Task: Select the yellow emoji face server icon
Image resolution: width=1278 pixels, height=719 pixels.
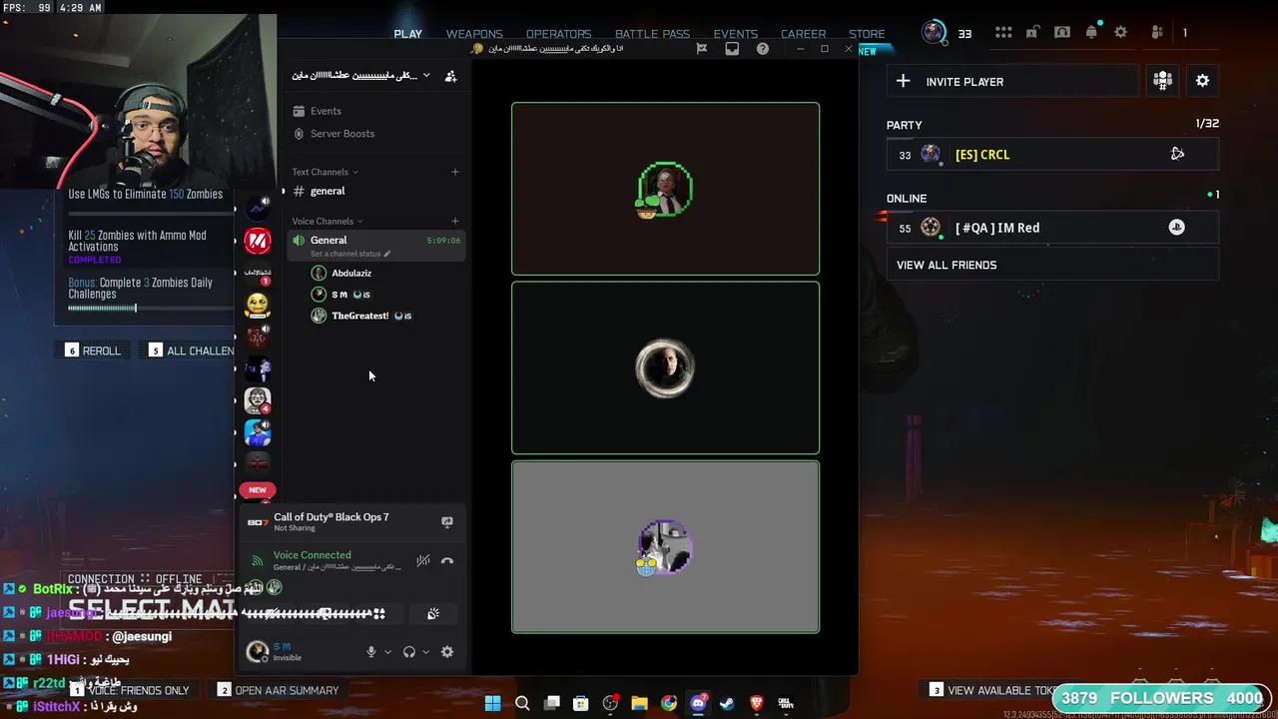Action: [x=258, y=305]
